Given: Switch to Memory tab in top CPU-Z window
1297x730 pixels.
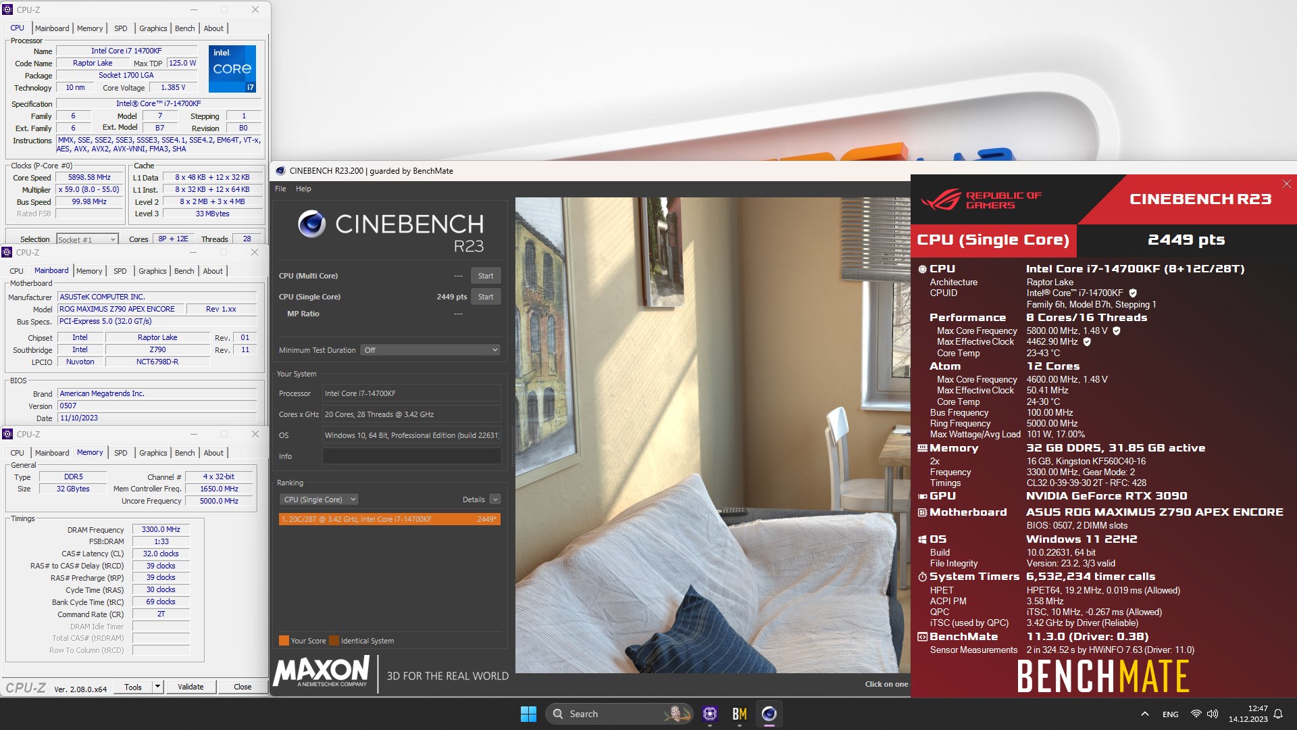Looking at the screenshot, I should 90,28.
